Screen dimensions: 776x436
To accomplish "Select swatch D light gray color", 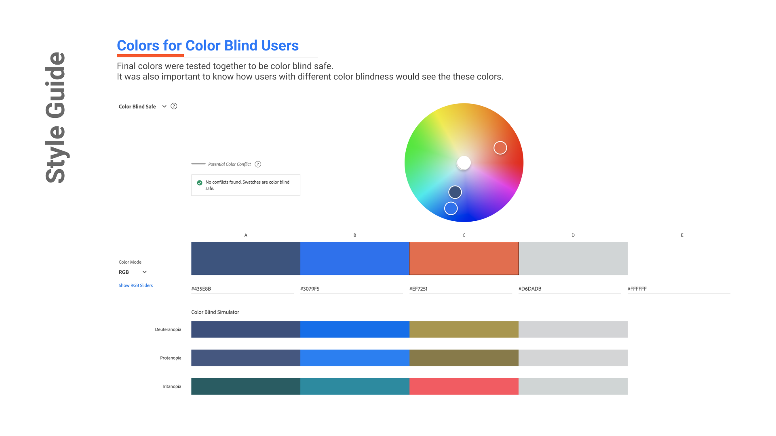I will [x=573, y=258].
